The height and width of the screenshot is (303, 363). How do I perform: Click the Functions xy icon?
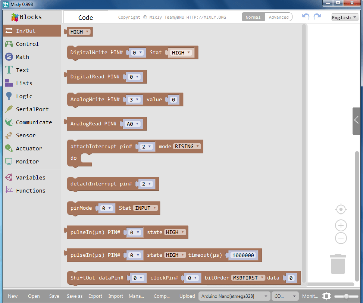point(9,190)
